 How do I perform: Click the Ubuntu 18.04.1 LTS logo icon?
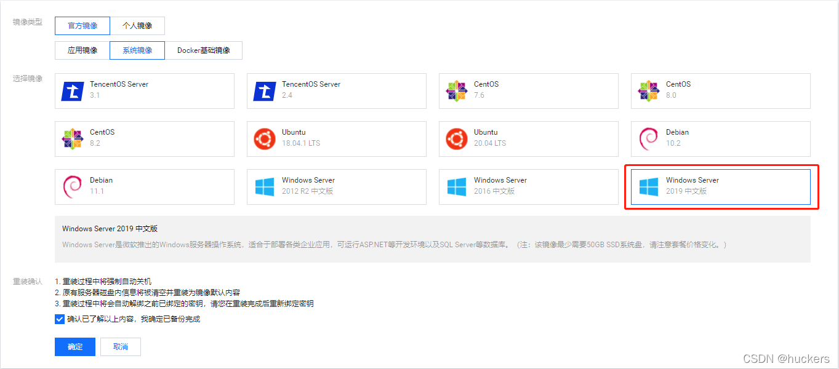coord(265,139)
